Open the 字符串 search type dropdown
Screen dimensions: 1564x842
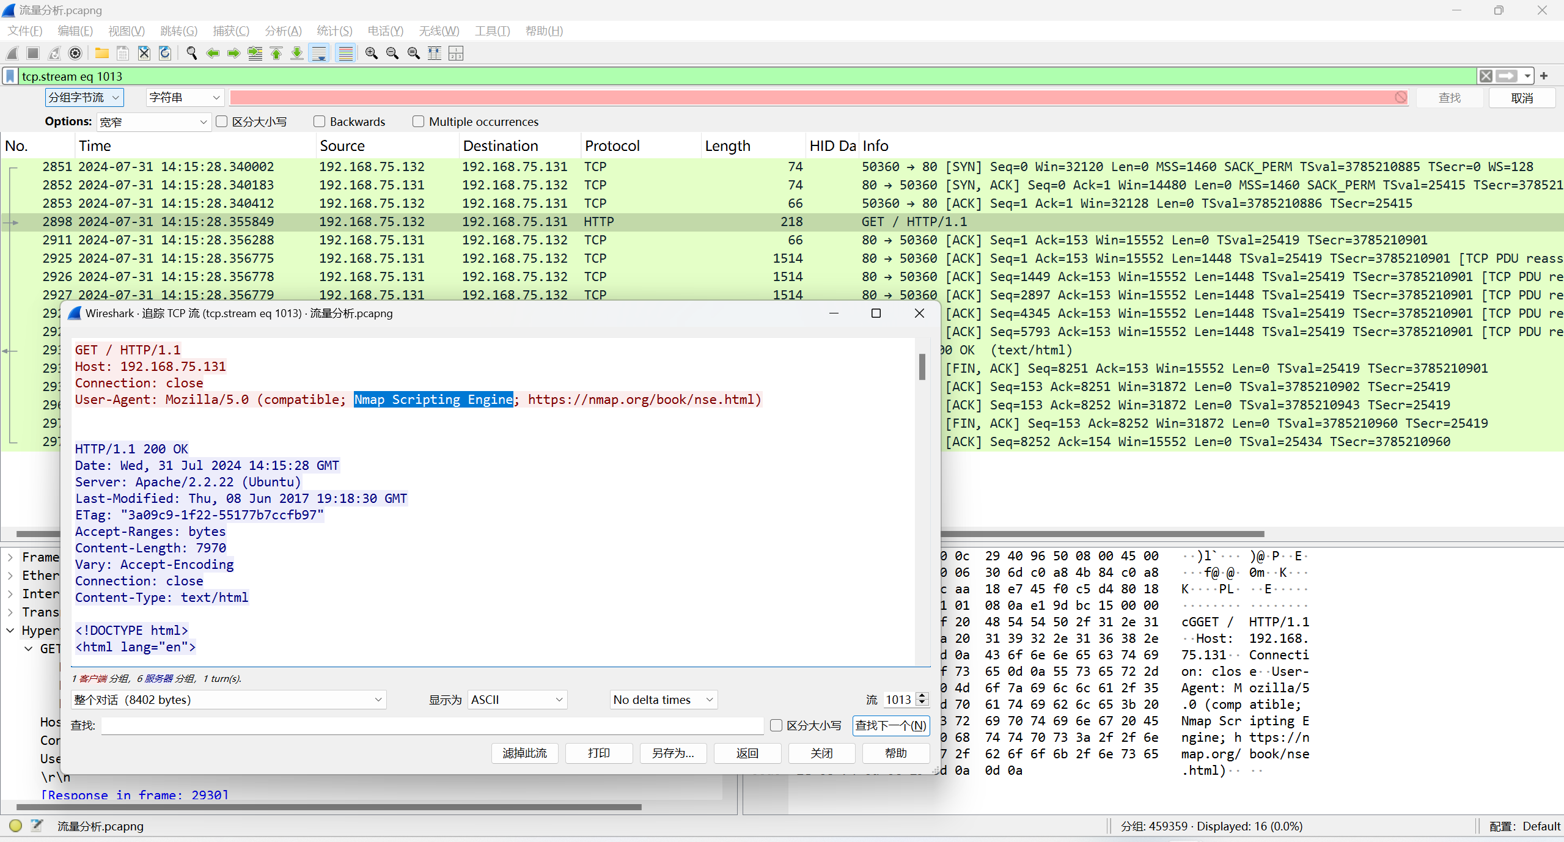point(185,97)
